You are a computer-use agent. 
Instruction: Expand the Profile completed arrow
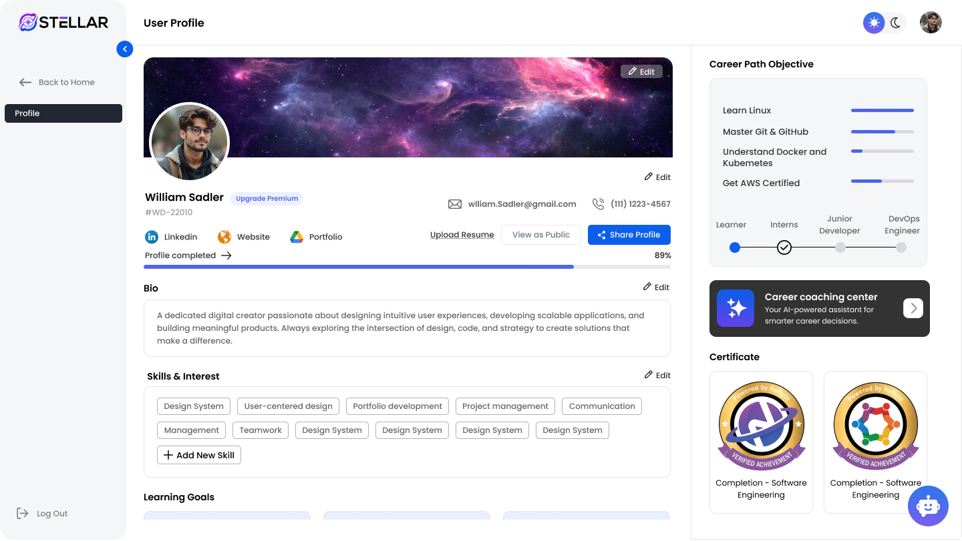point(226,255)
